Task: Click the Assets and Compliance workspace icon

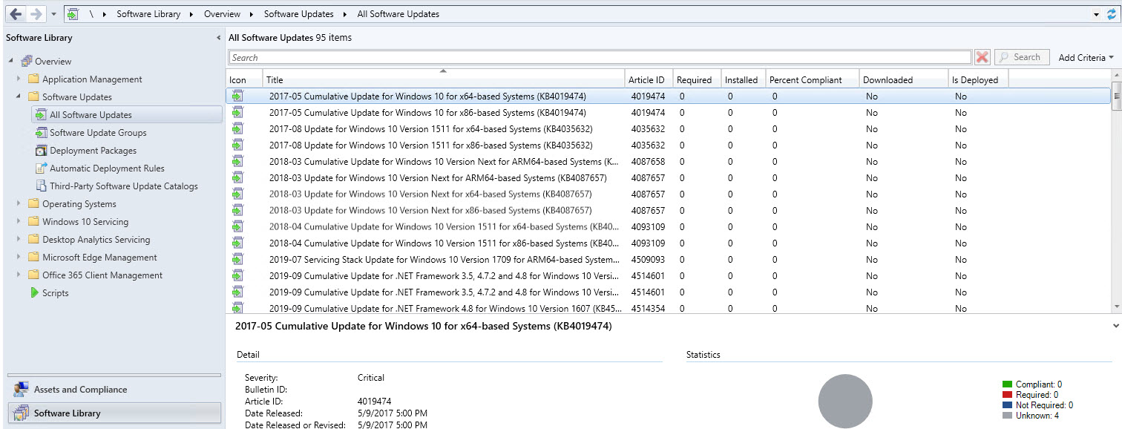Action: 22,390
